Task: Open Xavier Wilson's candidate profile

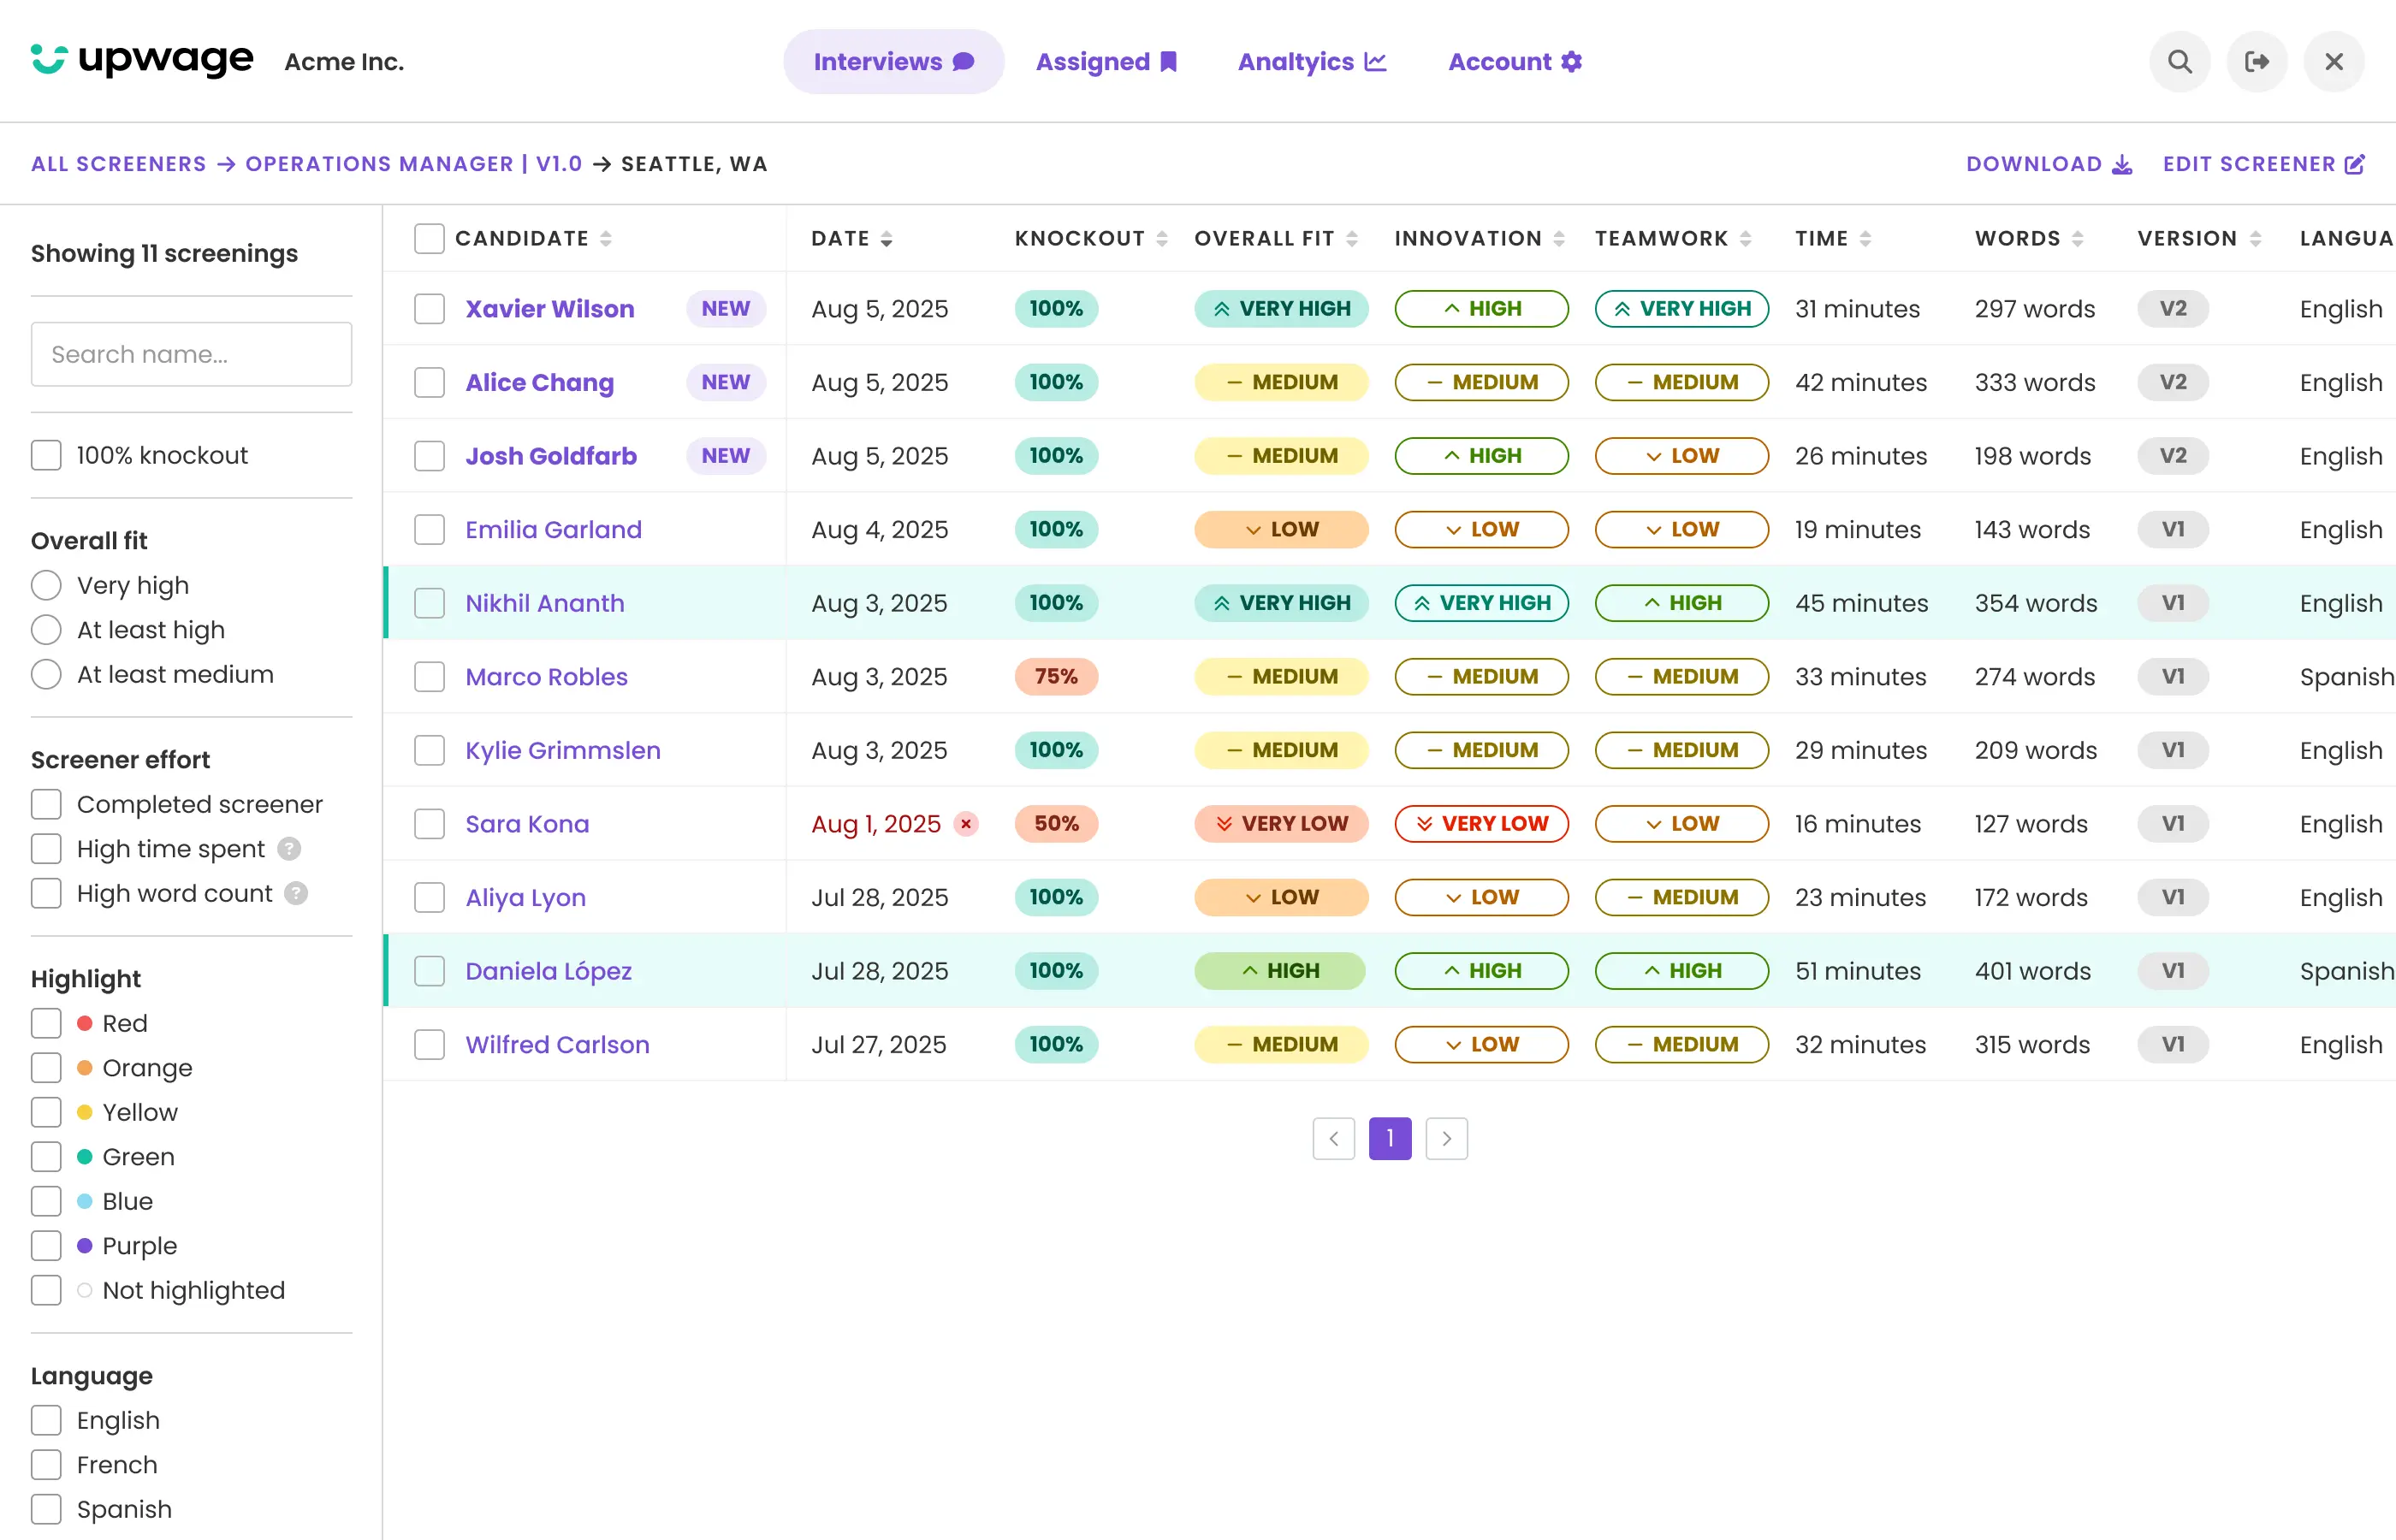Action: pyautogui.click(x=549, y=309)
